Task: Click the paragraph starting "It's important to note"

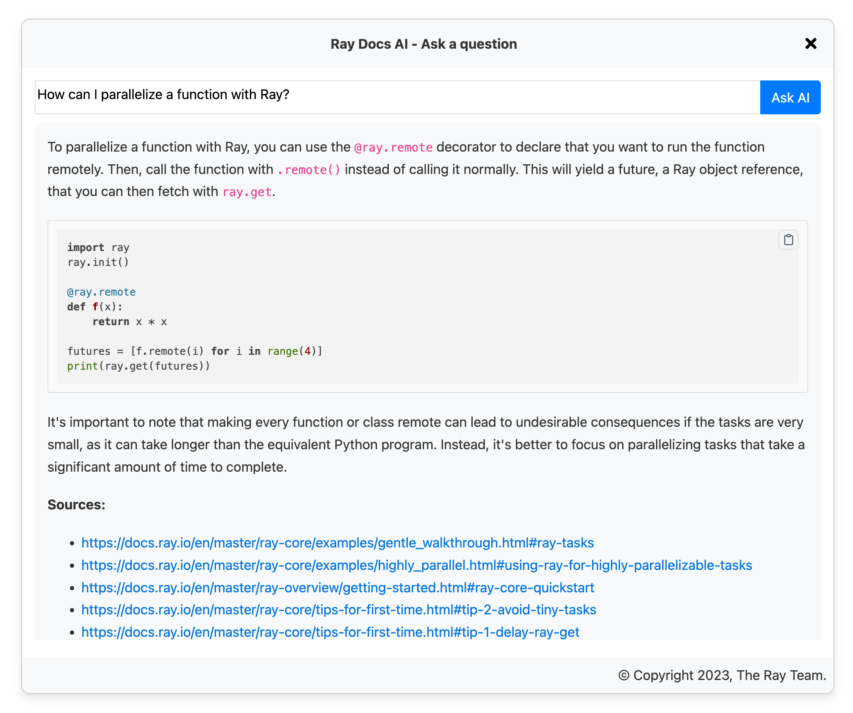Action: (x=426, y=445)
